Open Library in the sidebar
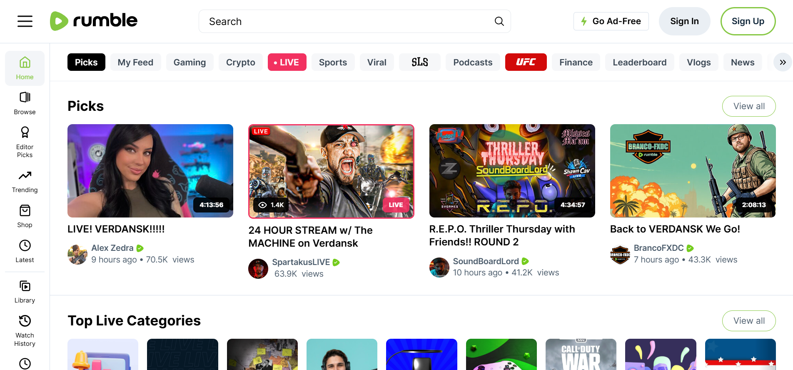 25,292
